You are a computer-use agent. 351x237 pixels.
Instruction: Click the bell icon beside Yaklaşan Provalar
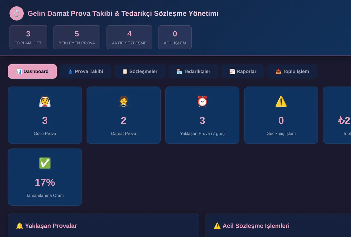(20, 226)
